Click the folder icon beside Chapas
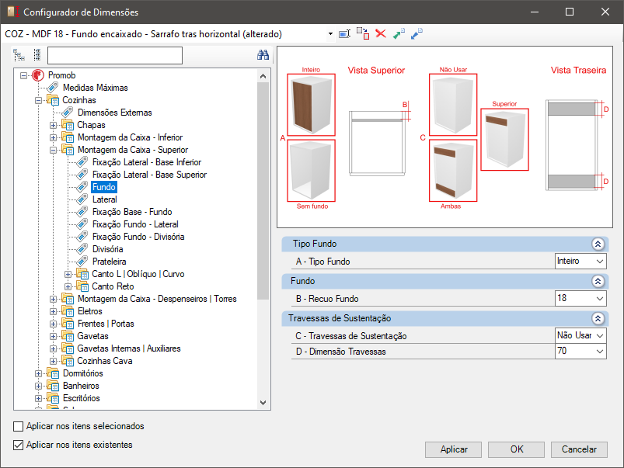This screenshot has height=468, width=624. (x=68, y=125)
